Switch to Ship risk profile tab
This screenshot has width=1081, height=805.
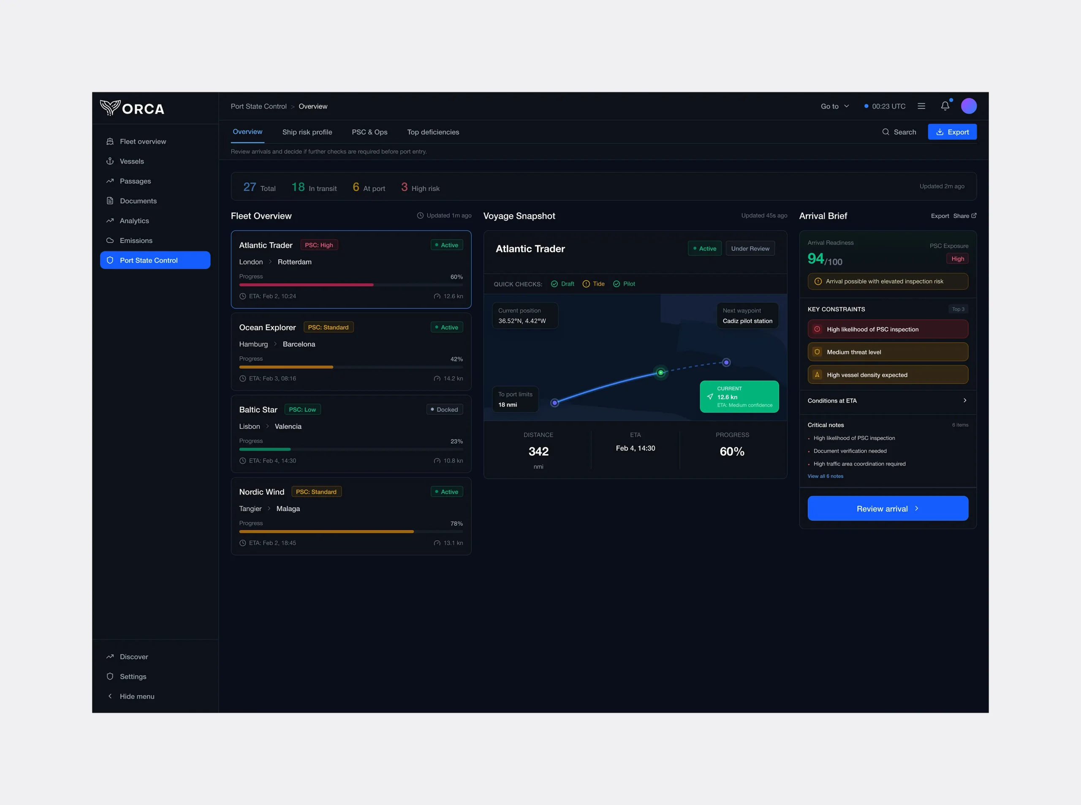pyautogui.click(x=307, y=132)
